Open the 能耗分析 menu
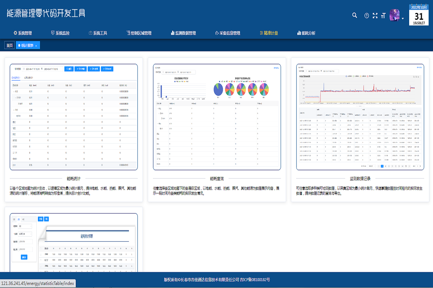 pos(306,33)
